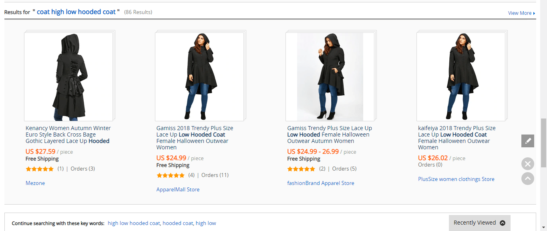Open the Kenancy back lace-up coat thumbnail
This screenshot has height=231, width=547.
click(x=68, y=76)
